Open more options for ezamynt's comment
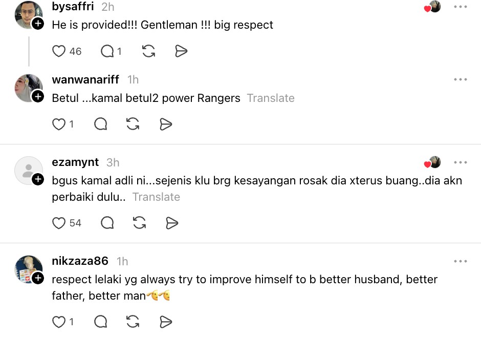Image resolution: width=481 pixels, height=337 pixels. [460, 163]
